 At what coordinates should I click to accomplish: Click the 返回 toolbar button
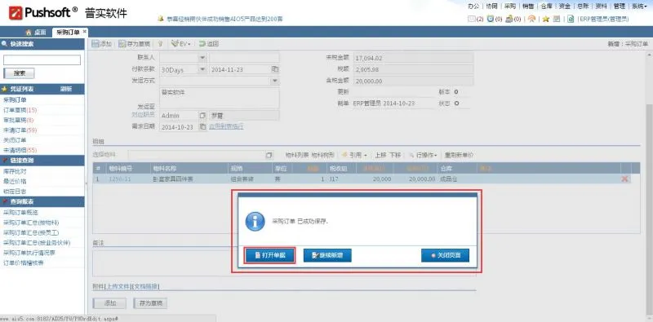[209, 44]
